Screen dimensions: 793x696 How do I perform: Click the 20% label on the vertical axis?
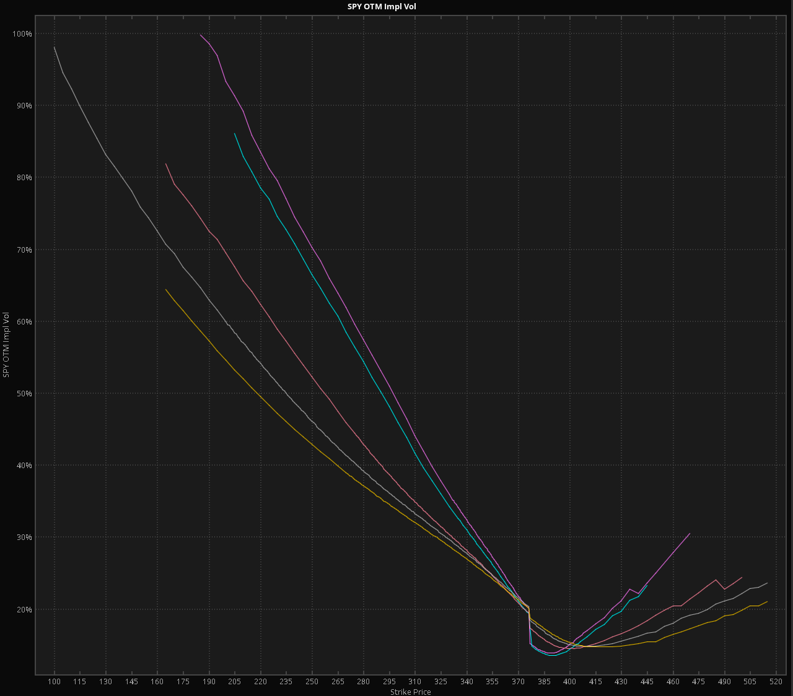tap(24, 609)
